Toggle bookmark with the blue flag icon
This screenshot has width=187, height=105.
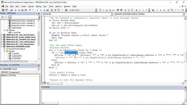[136, 10]
